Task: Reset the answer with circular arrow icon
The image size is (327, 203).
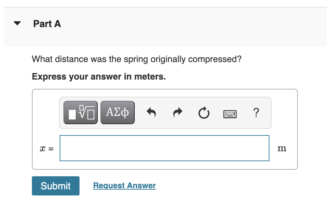Action: (204, 113)
